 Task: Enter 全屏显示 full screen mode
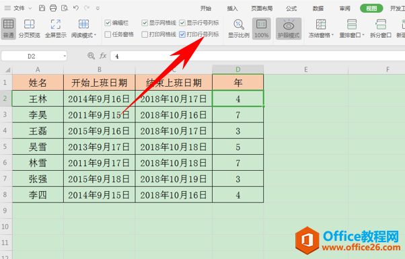click(56, 28)
